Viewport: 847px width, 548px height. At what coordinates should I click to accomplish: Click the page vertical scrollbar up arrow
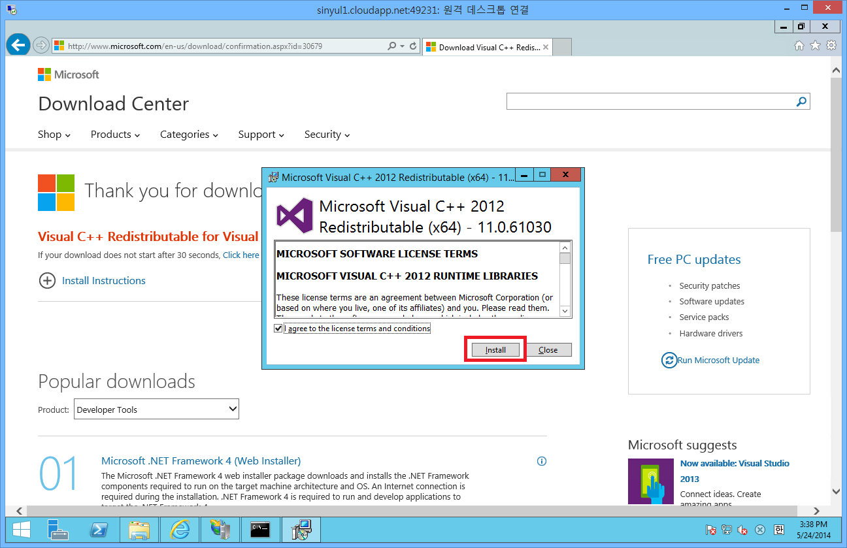(836, 69)
